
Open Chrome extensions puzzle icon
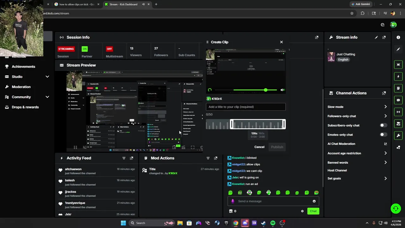pos(363,13)
